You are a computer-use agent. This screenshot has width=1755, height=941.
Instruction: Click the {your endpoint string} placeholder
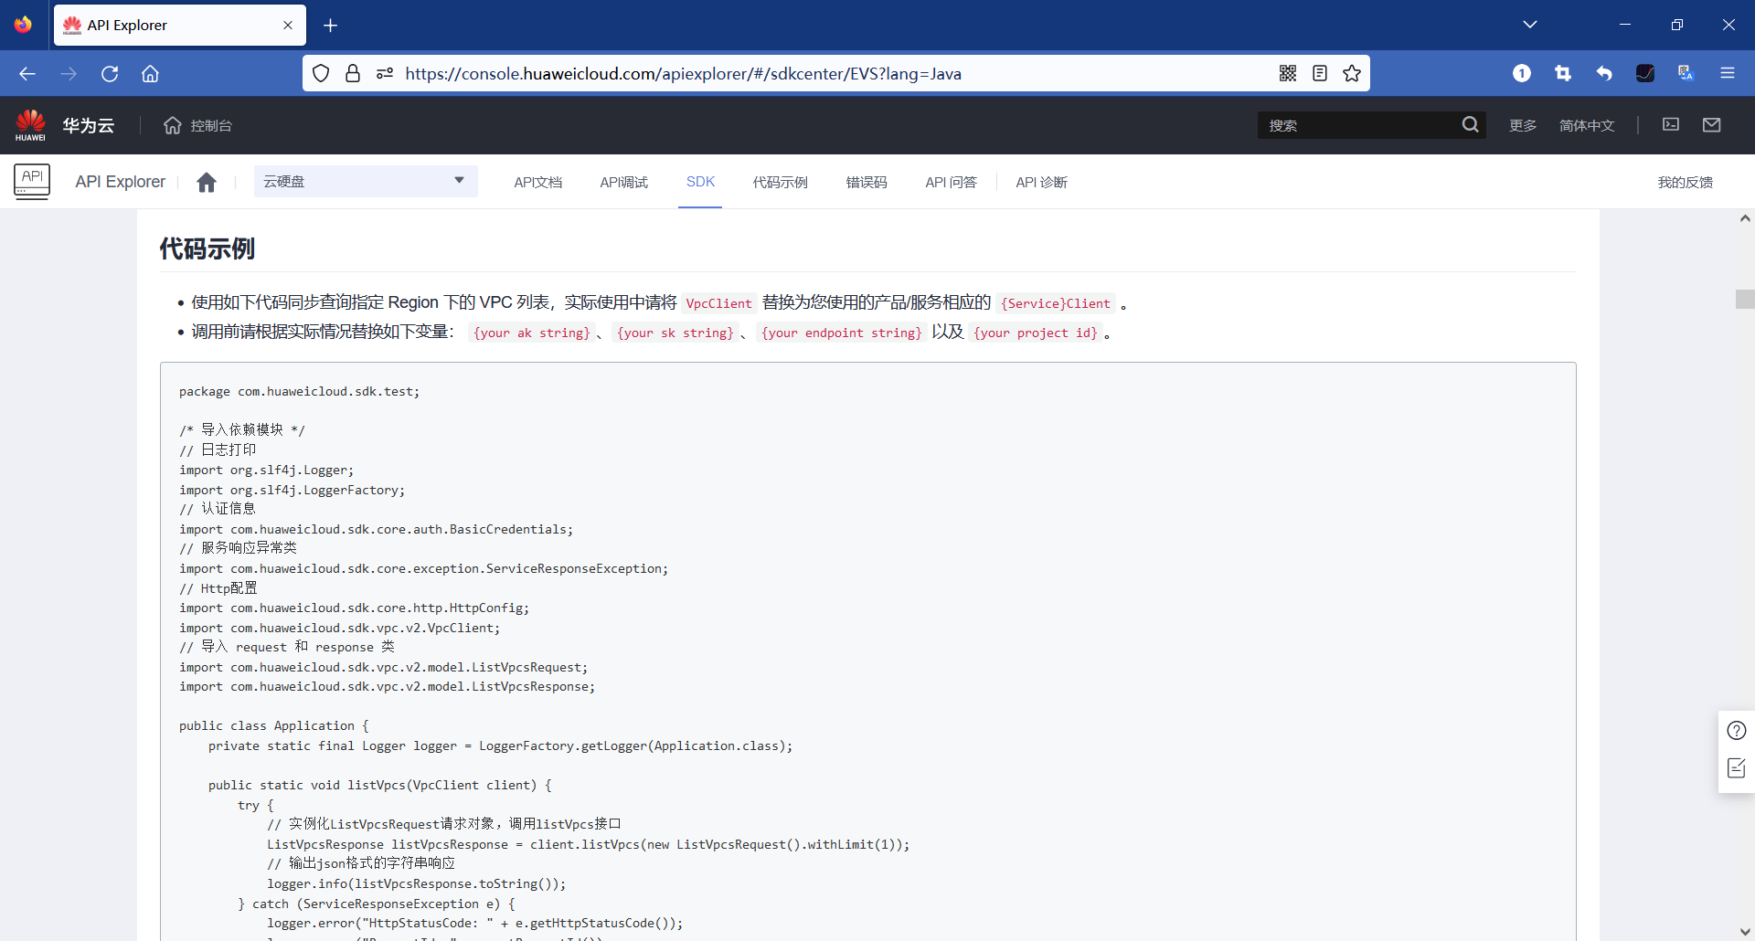841,333
